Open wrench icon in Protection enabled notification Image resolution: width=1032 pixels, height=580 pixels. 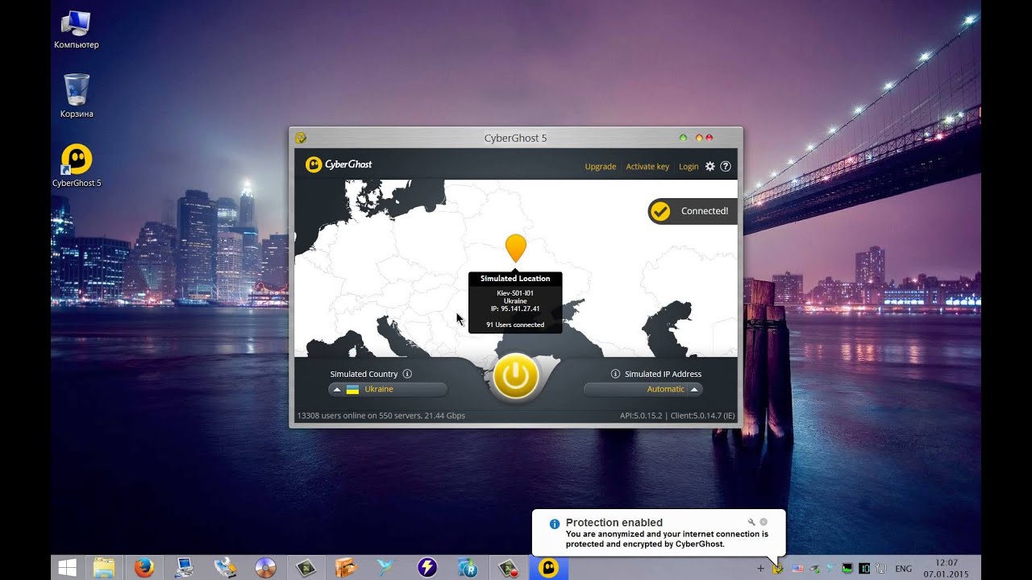pos(751,522)
